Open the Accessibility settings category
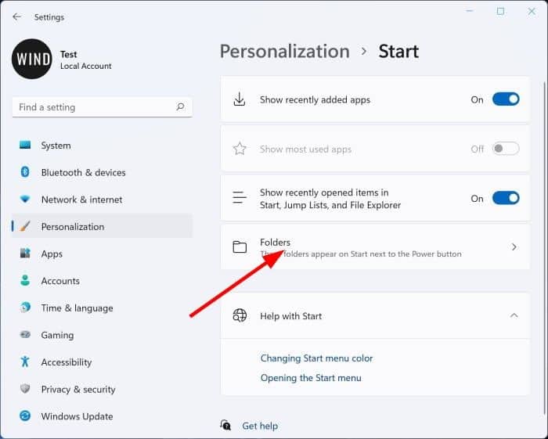 click(x=102, y=362)
